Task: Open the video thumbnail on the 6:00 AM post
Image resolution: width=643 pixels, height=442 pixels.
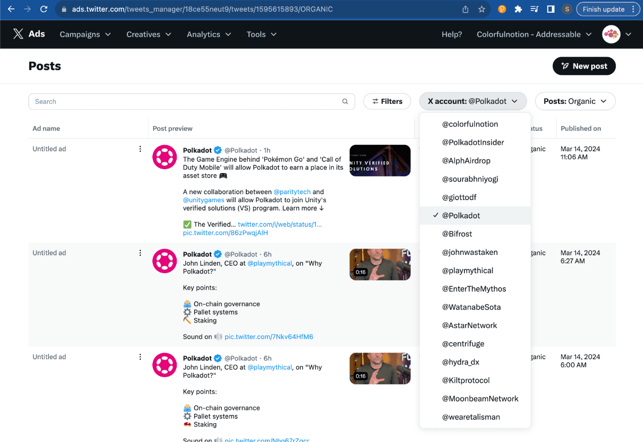Action: pos(380,368)
